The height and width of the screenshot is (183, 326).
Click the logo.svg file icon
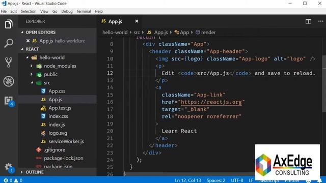coord(43,133)
